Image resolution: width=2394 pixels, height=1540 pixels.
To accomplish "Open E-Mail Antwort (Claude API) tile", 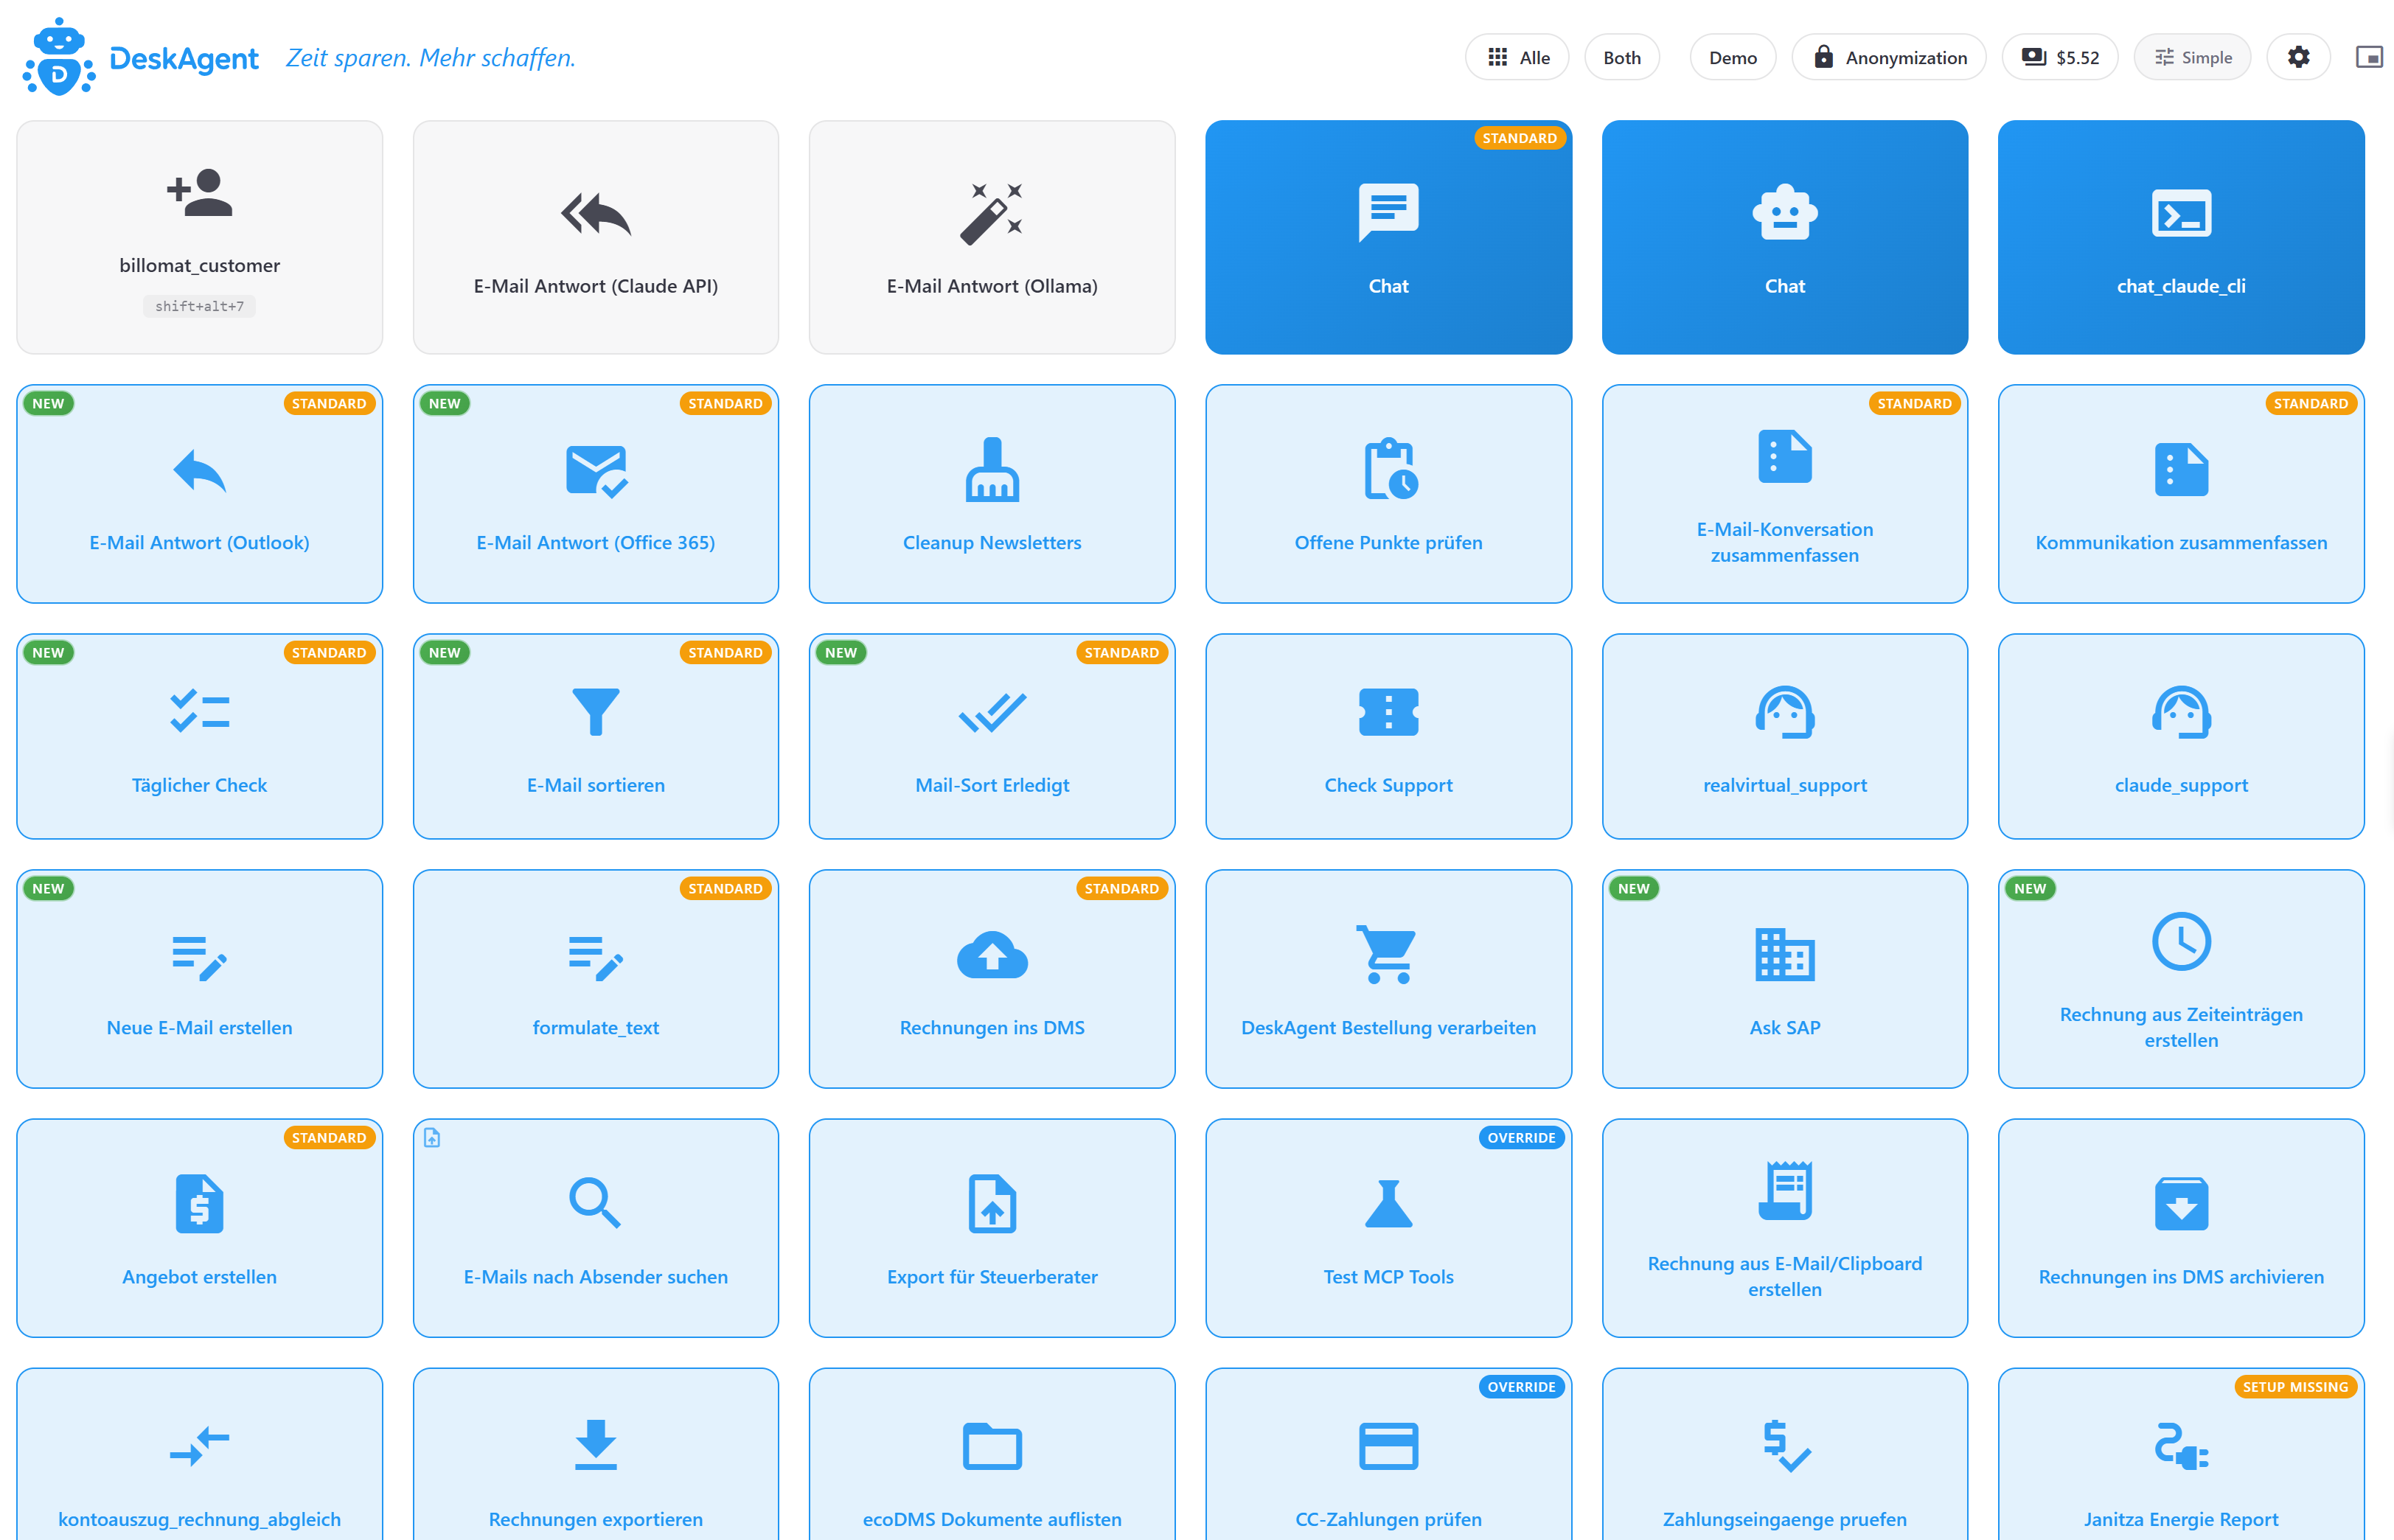I will pyautogui.click(x=595, y=237).
